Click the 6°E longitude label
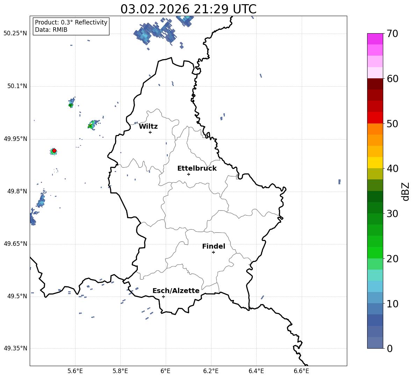 [x=165, y=371]
